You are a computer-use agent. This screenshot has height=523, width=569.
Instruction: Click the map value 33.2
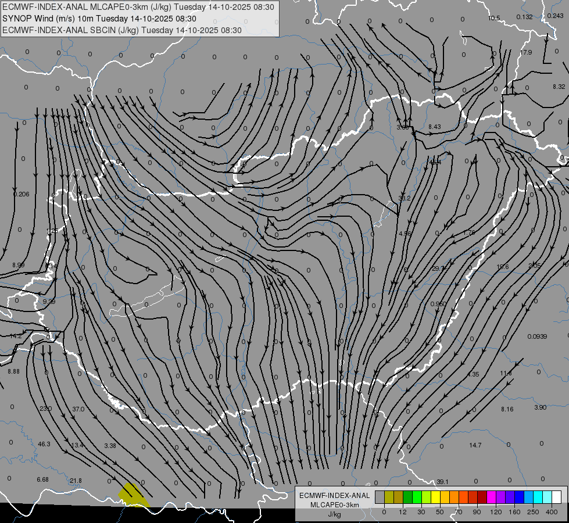pyautogui.click(x=405, y=198)
